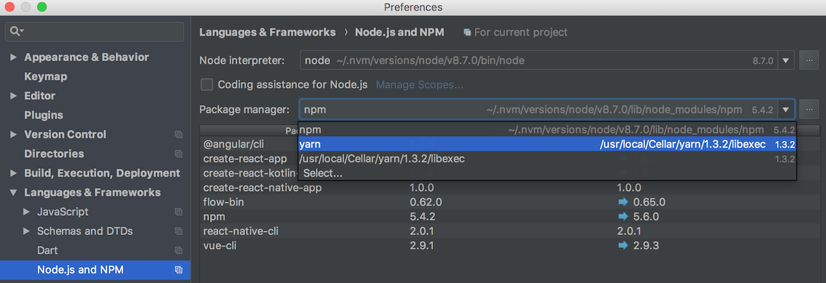Select the flow-bin package row
Viewport: 826px width, 283px height.
point(509,202)
